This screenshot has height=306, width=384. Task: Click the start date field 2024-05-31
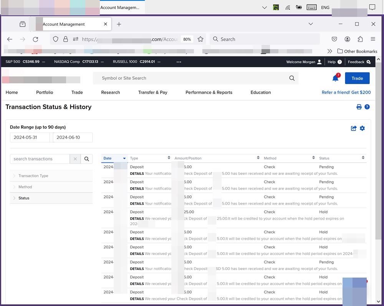[30, 137]
